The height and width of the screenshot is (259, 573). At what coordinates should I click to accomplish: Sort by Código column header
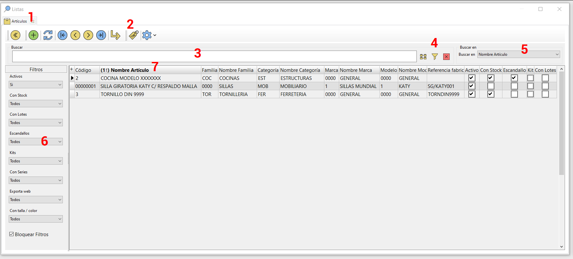87,70
